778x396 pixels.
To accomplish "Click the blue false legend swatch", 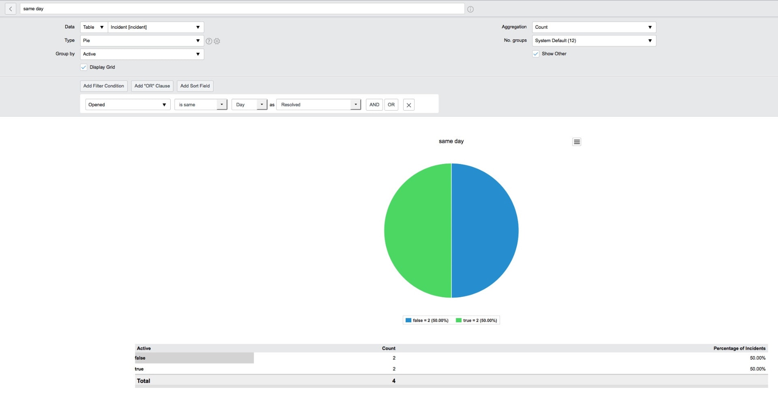I will point(408,320).
